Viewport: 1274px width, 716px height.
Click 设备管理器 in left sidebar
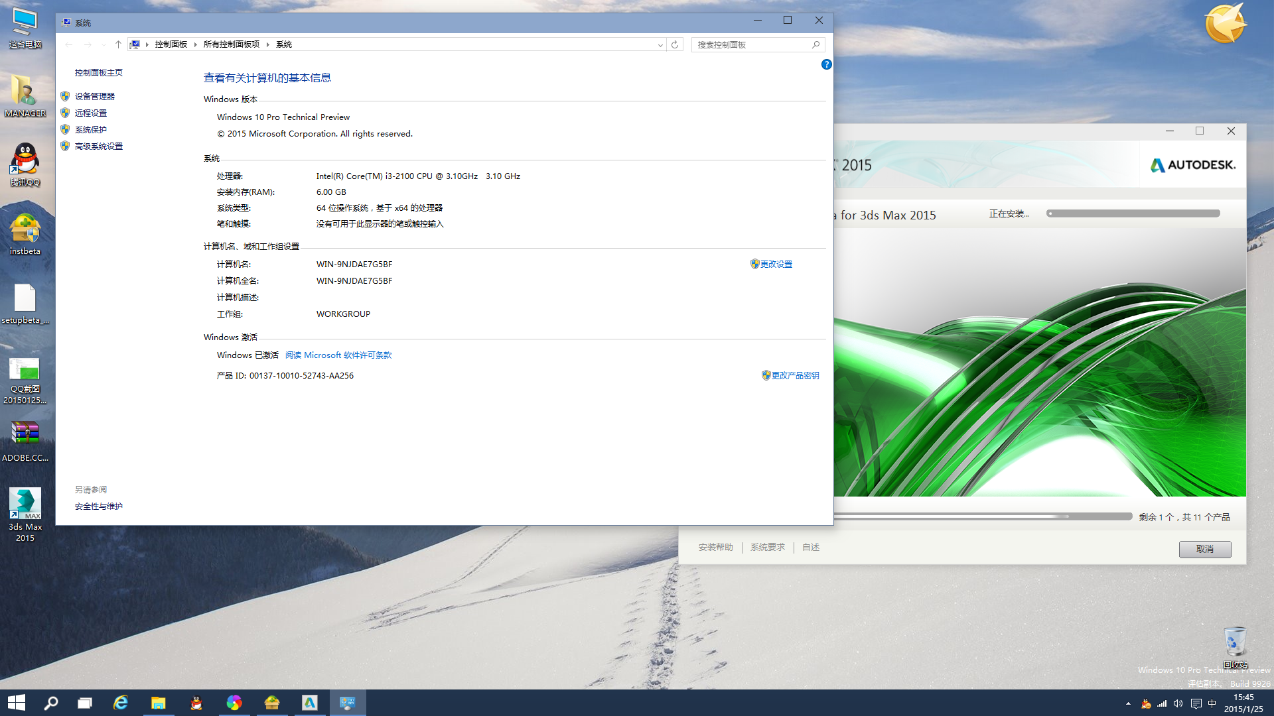coord(94,96)
